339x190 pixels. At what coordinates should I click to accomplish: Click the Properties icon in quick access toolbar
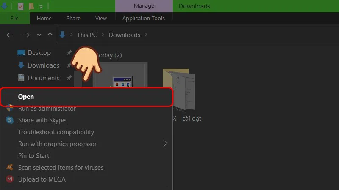click(x=20, y=6)
